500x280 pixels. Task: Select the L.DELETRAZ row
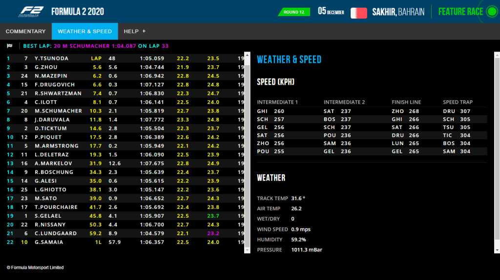point(125,155)
